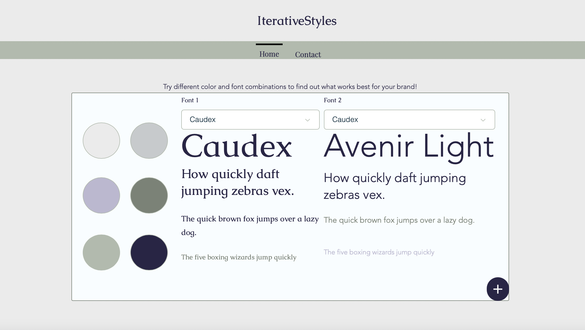Select the sage green color swatch
Viewport: 585px width, 330px height.
(x=101, y=252)
